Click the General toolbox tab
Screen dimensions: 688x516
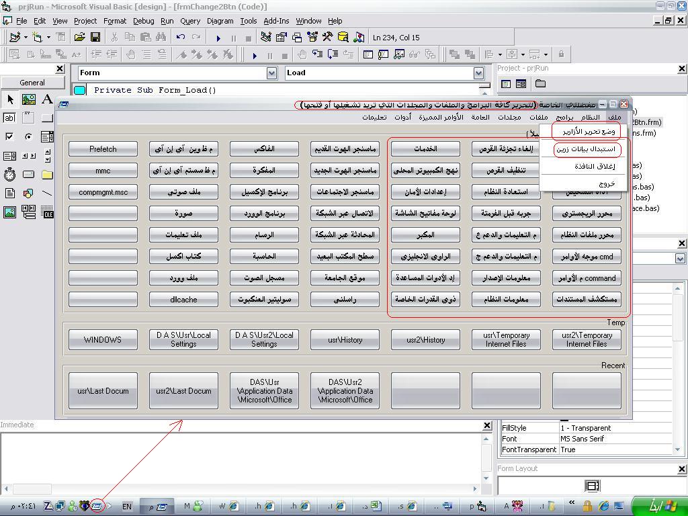(32, 83)
